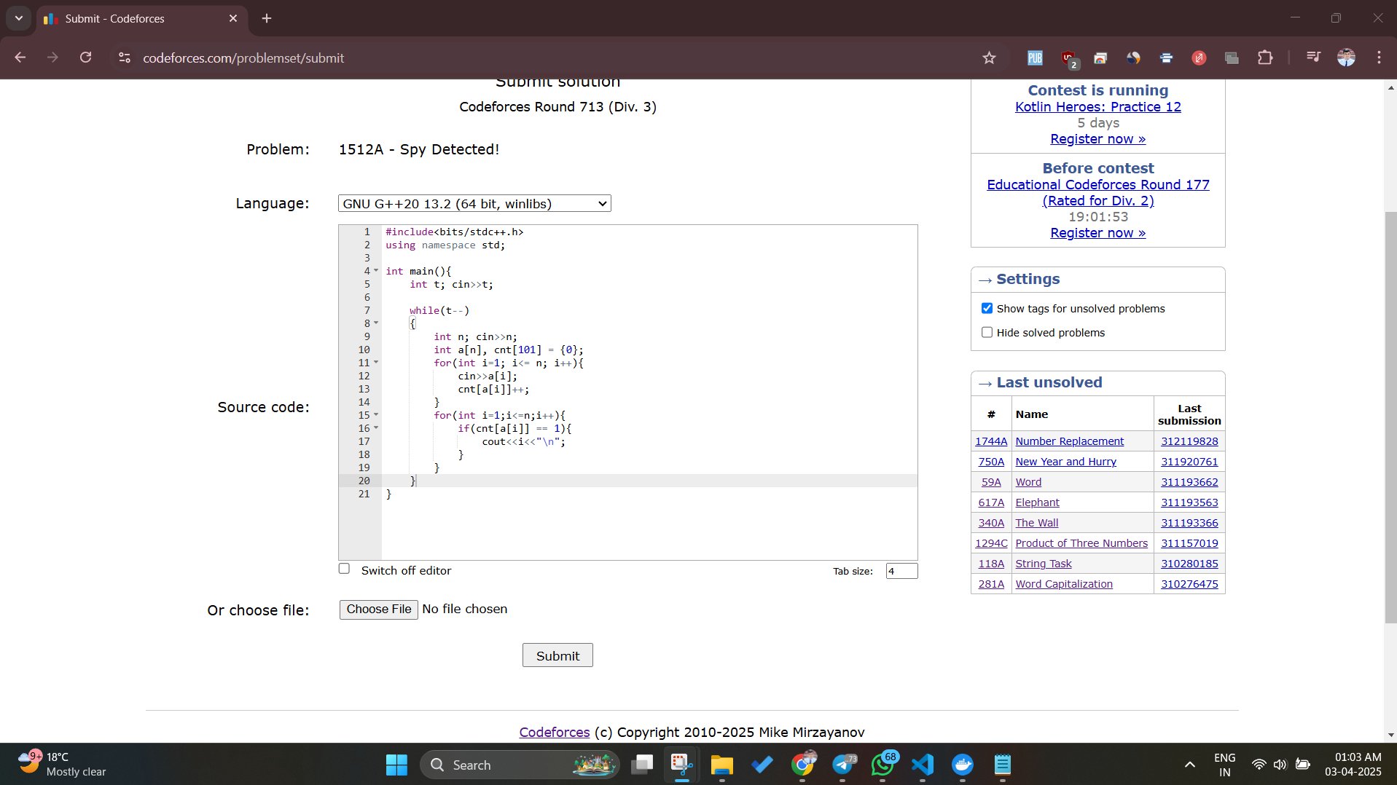This screenshot has height=785, width=1397.
Task: Open the media controls icon in toolbar
Action: pyautogui.click(x=1313, y=58)
